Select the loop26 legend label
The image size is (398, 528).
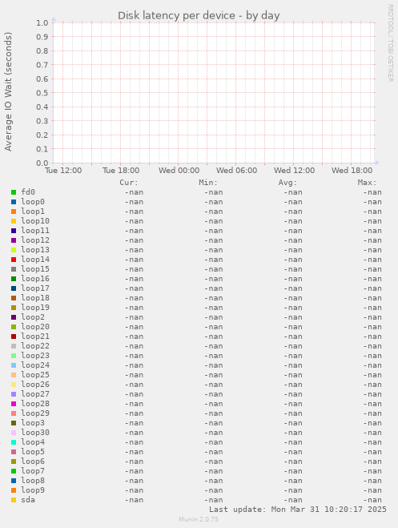point(35,385)
